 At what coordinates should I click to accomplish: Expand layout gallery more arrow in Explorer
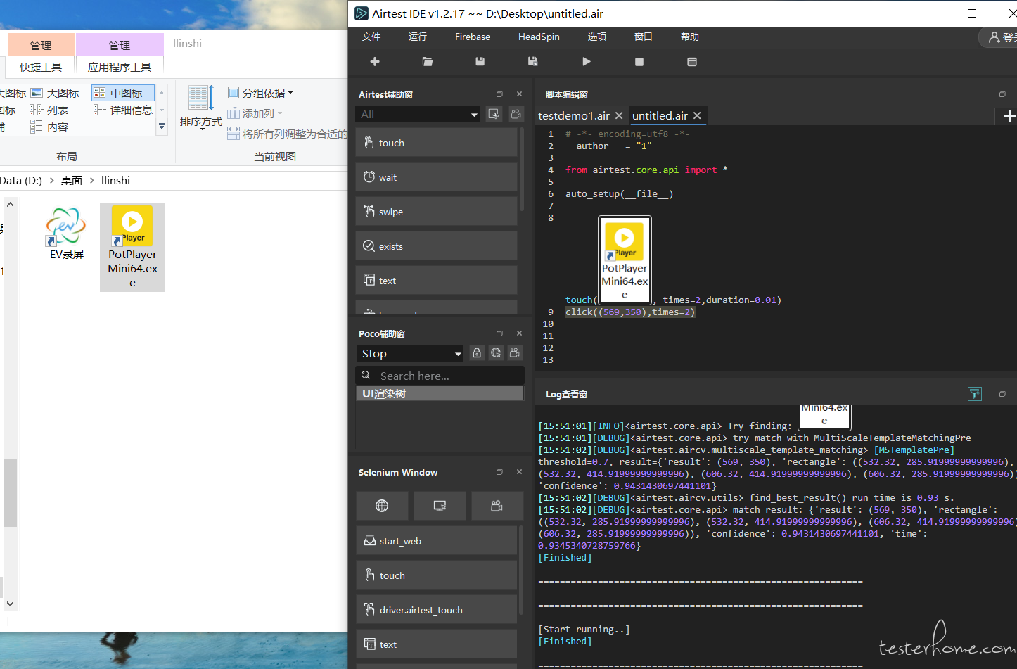(162, 127)
